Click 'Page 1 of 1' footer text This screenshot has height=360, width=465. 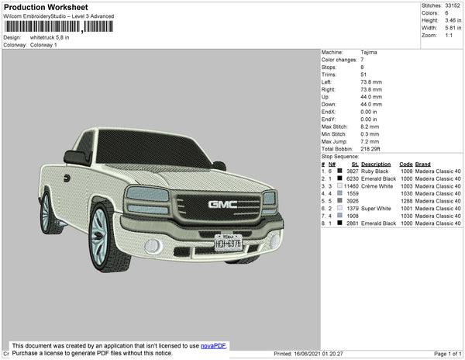tap(447, 354)
